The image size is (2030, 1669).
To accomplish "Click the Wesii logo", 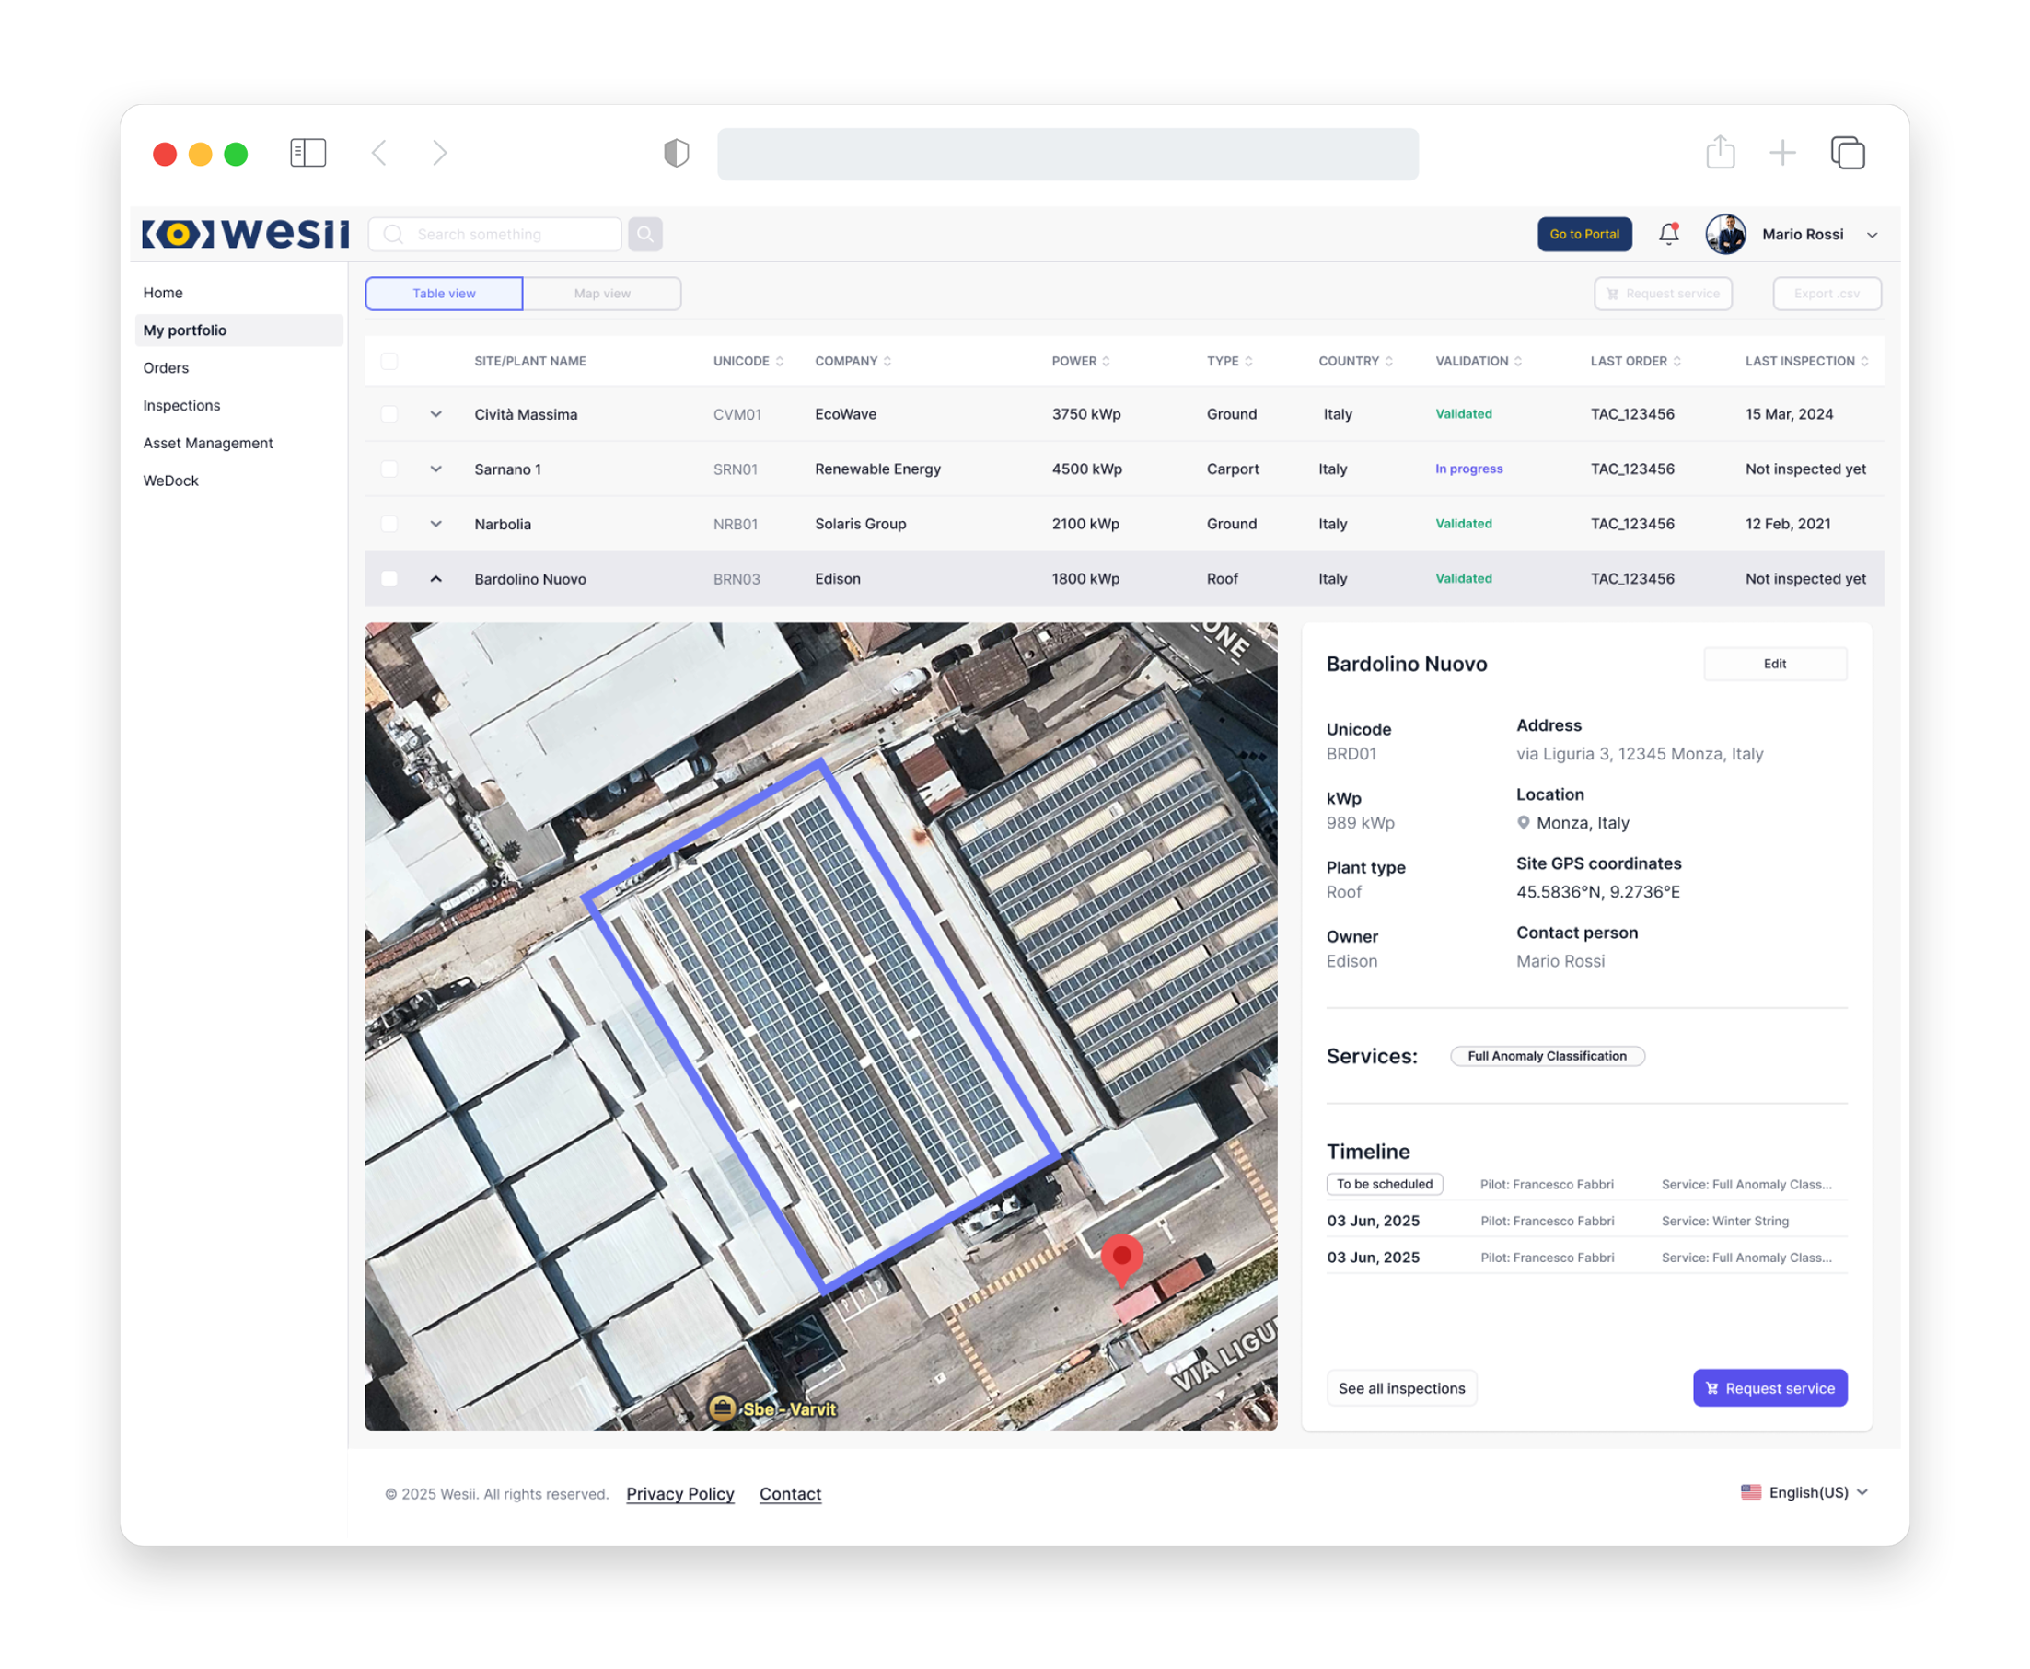I will [x=246, y=234].
